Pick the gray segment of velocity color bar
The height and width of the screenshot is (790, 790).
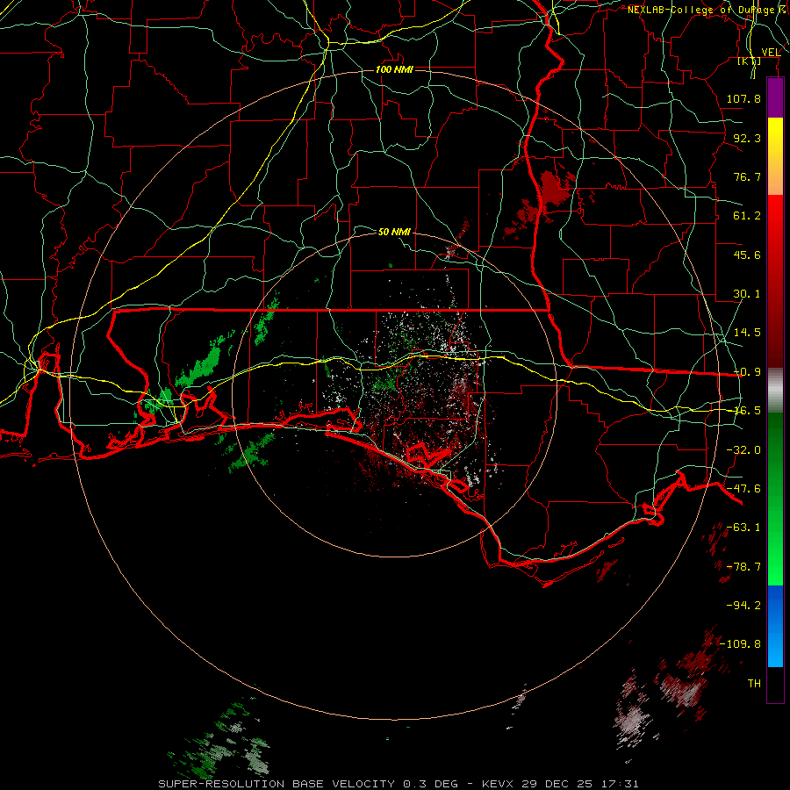[775, 391]
